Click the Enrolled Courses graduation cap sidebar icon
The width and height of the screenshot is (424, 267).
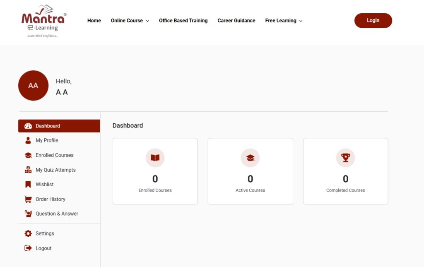point(28,155)
